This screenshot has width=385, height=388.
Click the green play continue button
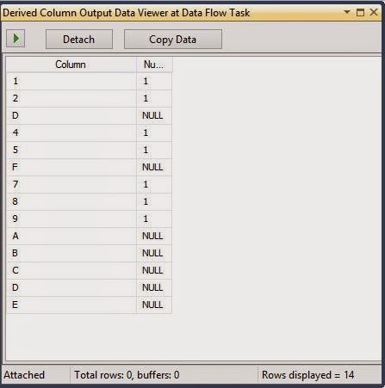click(16, 38)
